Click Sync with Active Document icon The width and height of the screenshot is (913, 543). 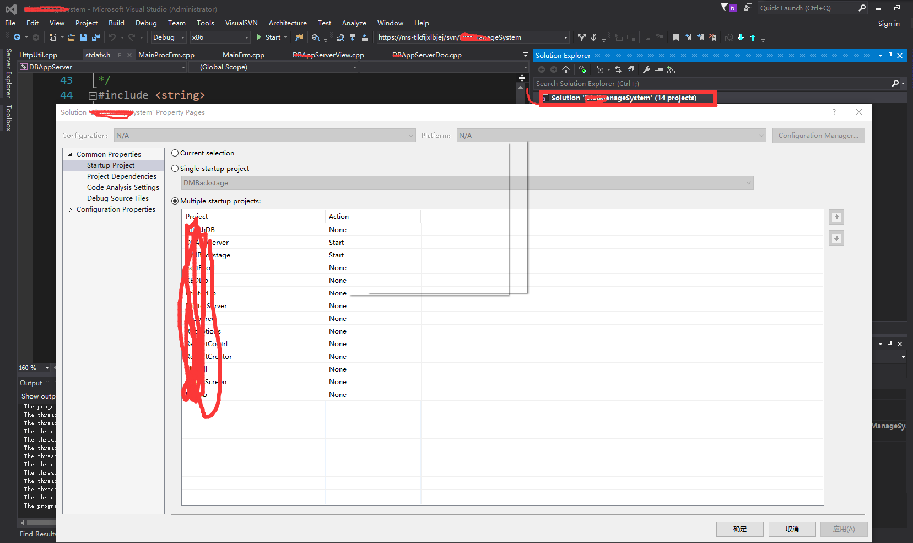[x=618, y=69]
